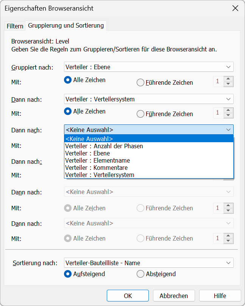Click the OK button

coord(128,296)
